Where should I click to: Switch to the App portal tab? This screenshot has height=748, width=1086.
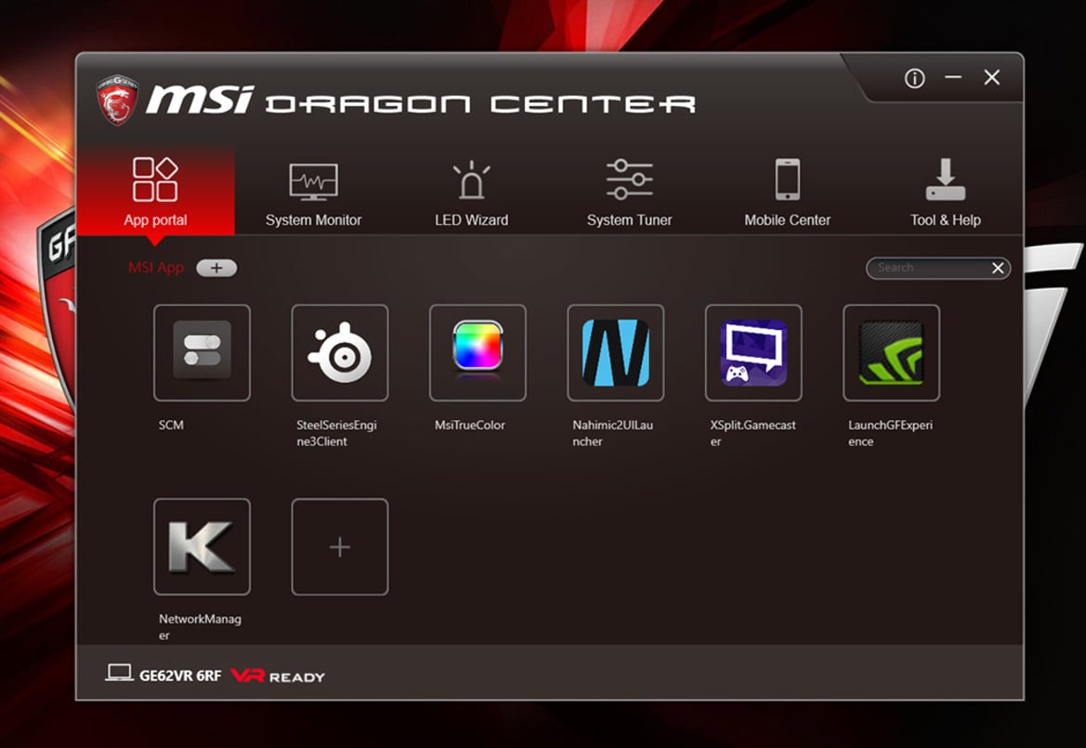155,191
